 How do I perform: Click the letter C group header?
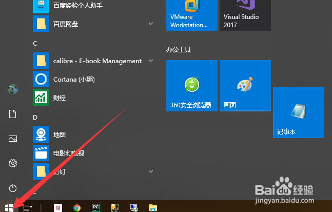35,44
